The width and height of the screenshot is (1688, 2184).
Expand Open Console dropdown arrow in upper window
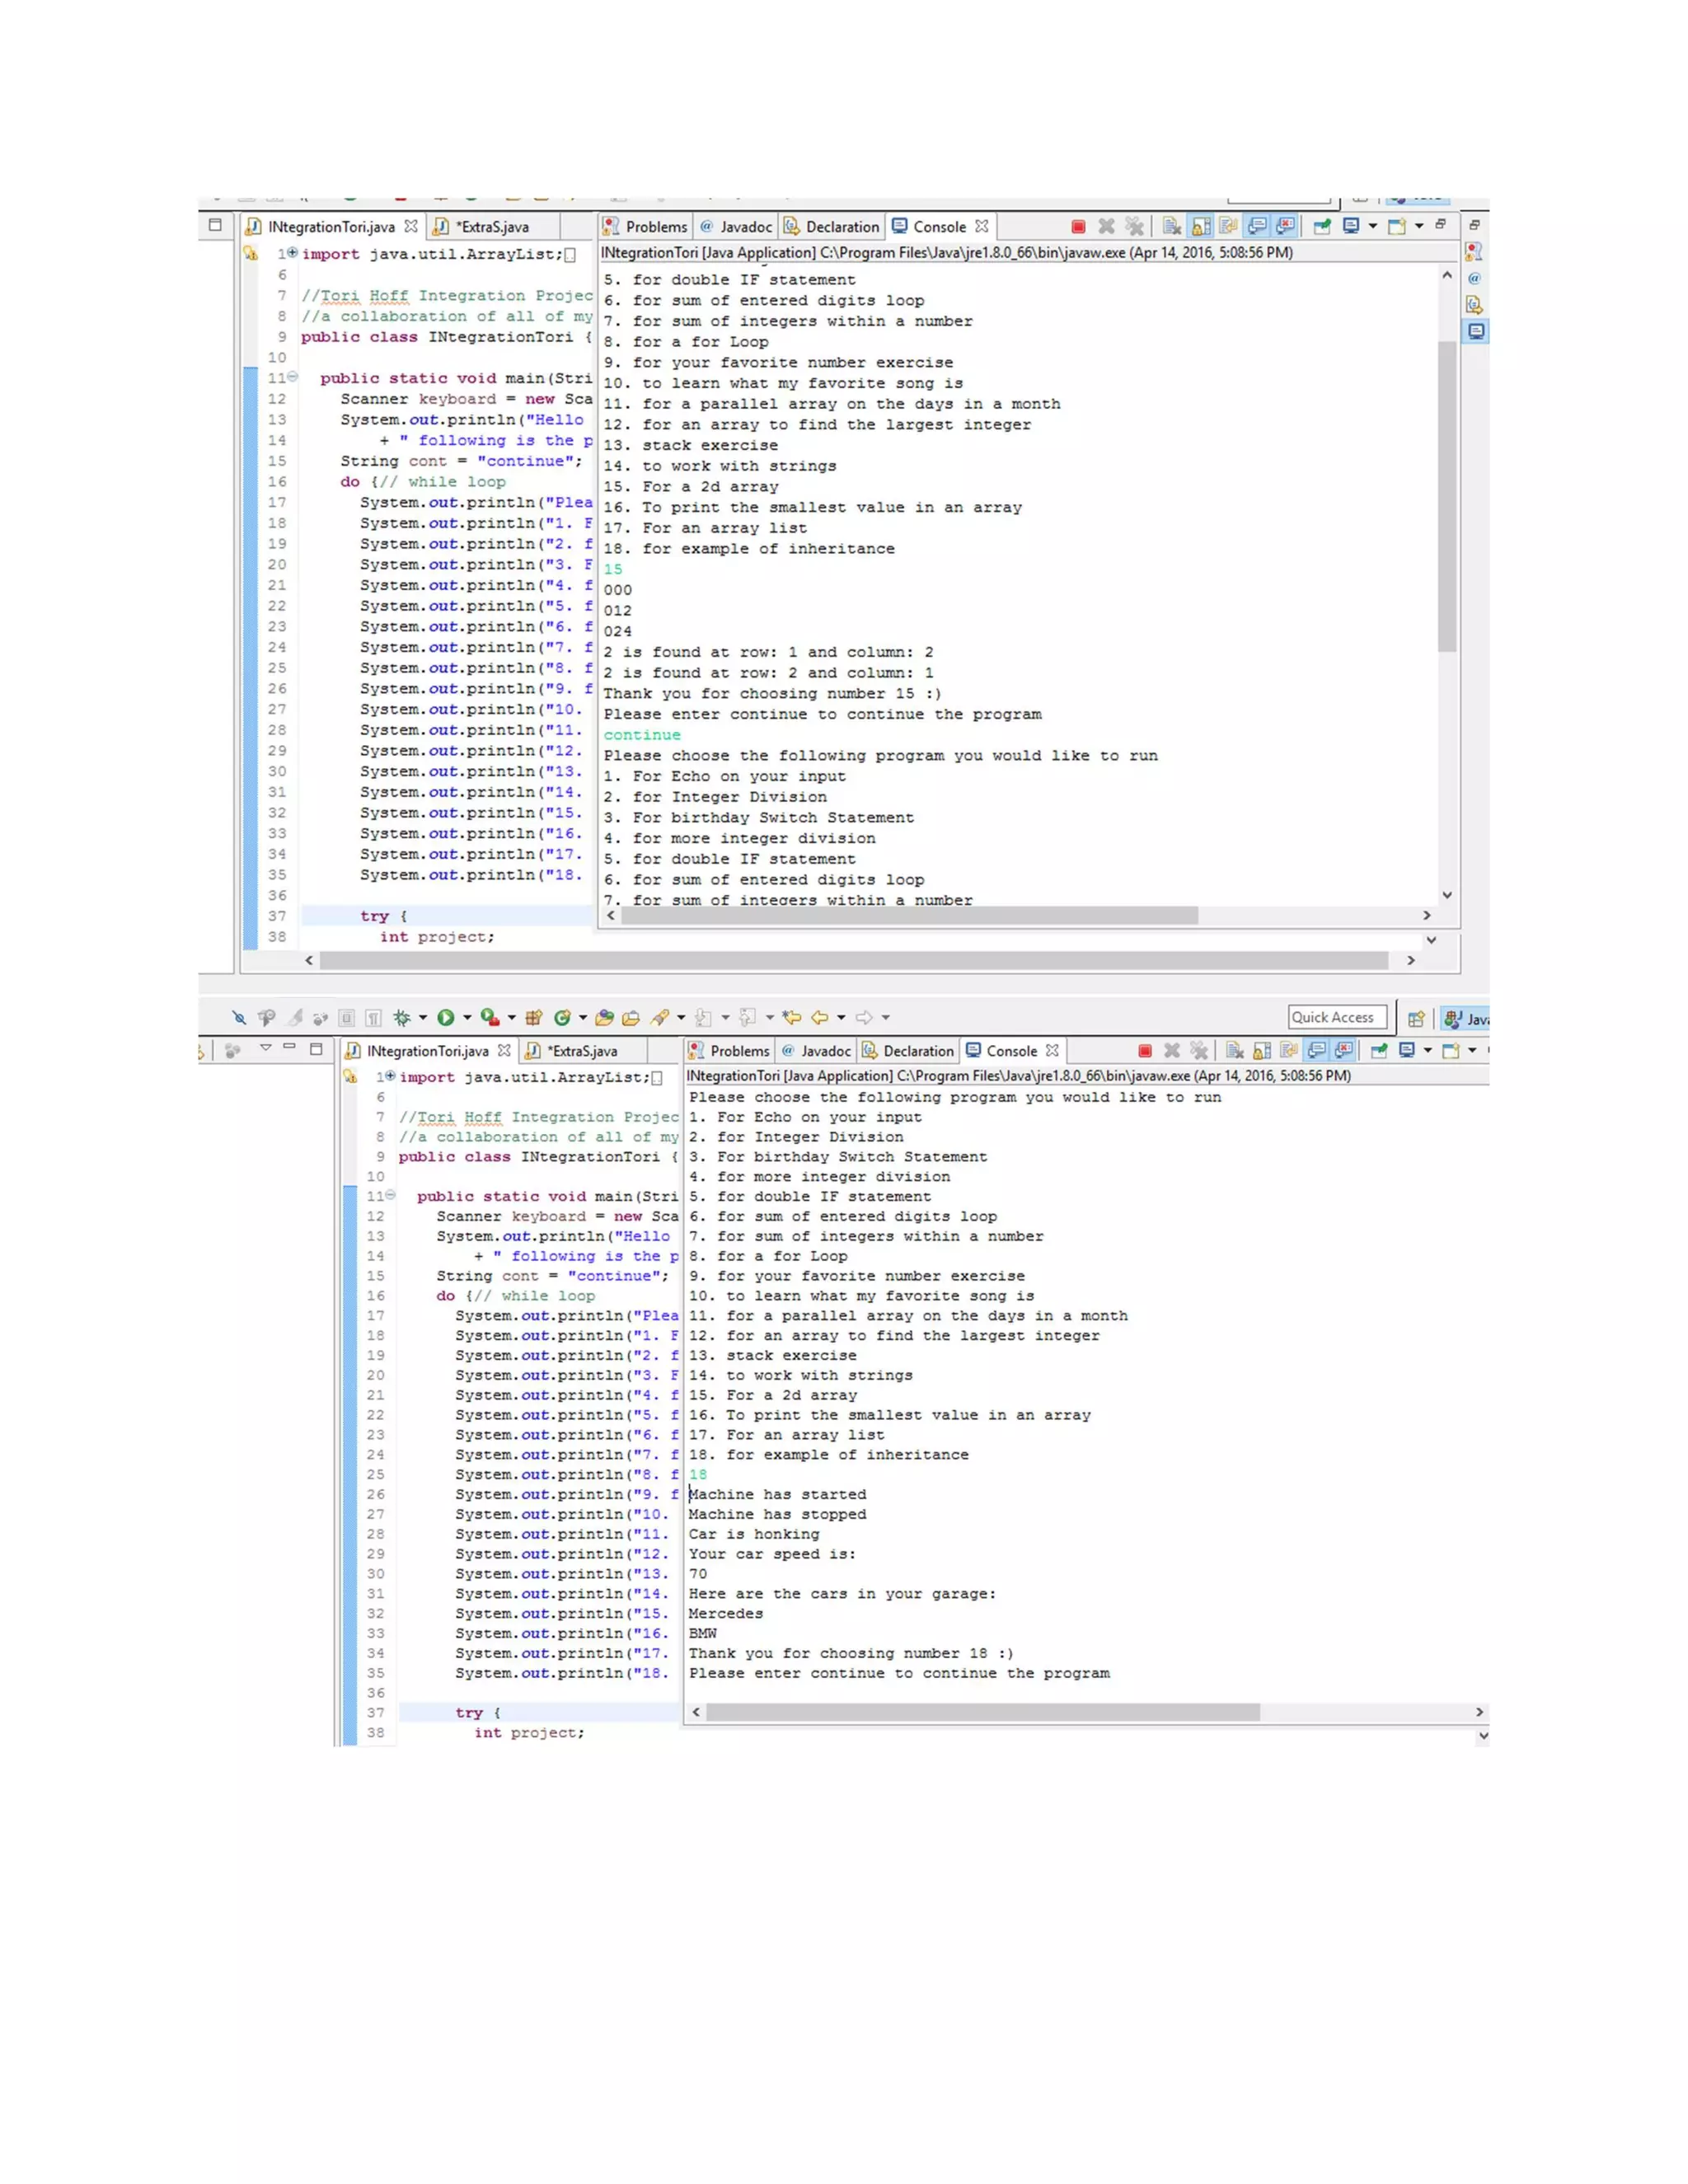(1419, 227)
